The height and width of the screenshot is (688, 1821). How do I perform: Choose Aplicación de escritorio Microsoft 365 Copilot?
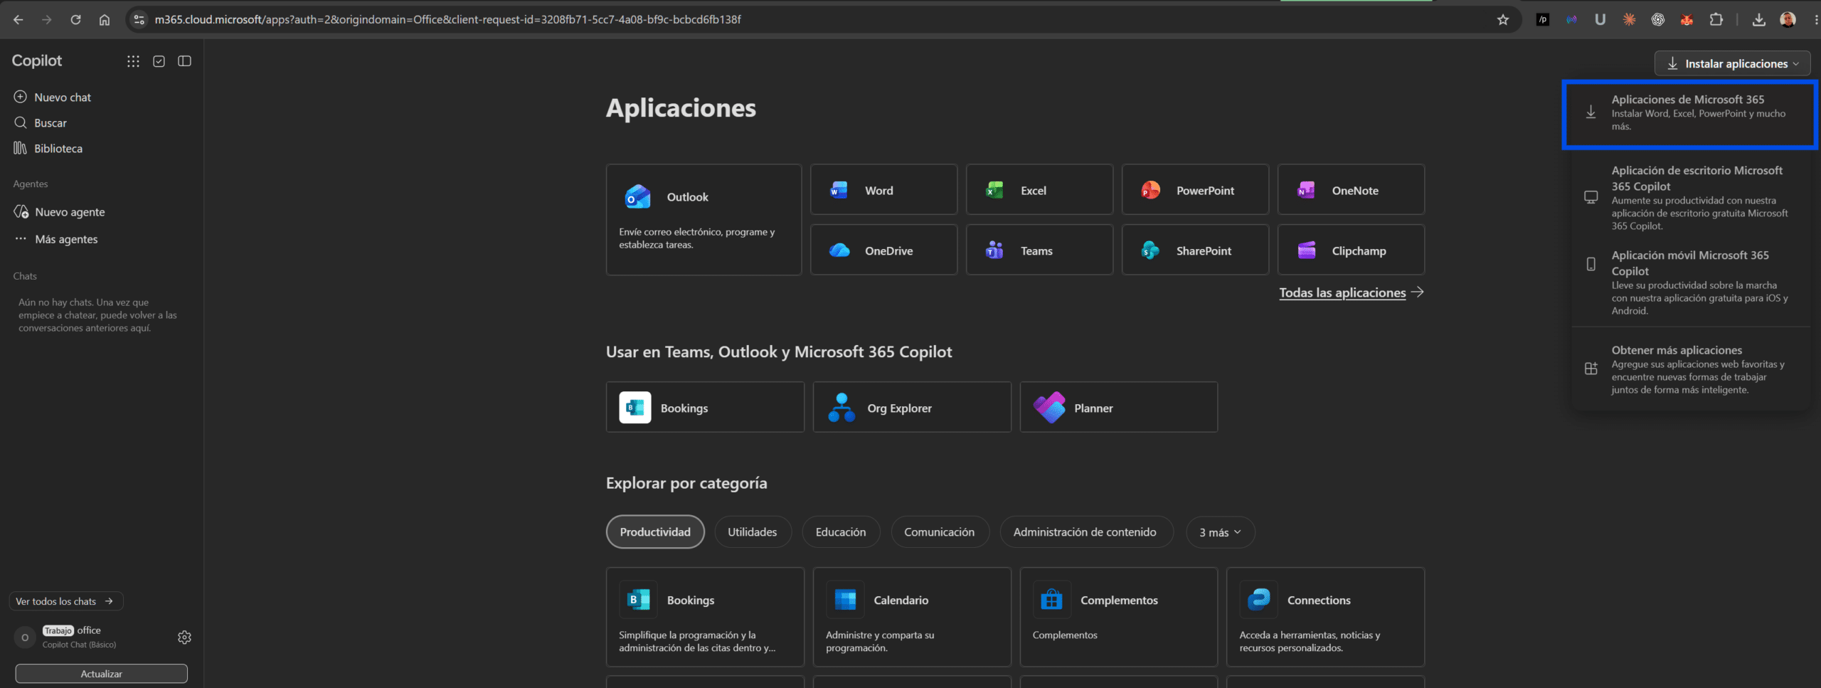pos(1691,197)
